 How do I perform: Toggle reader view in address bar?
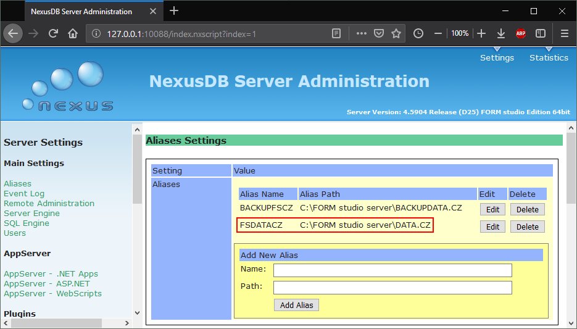coord(336,33)
